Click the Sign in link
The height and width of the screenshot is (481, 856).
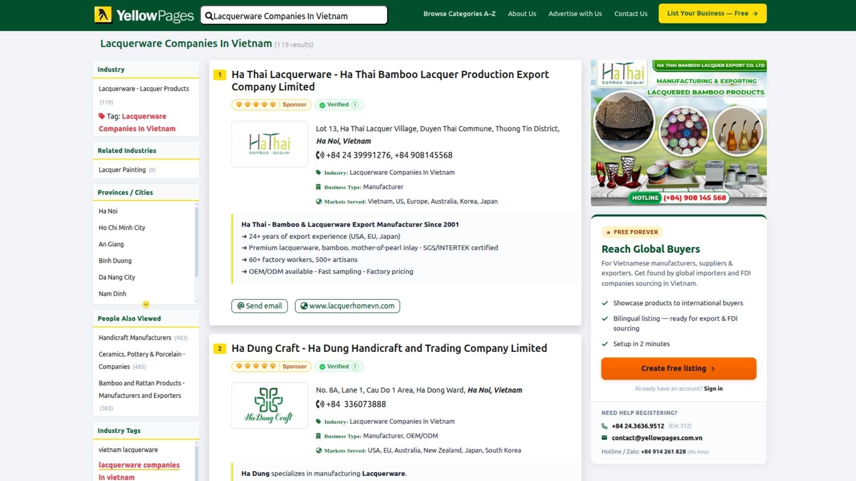tap(713, 389)
